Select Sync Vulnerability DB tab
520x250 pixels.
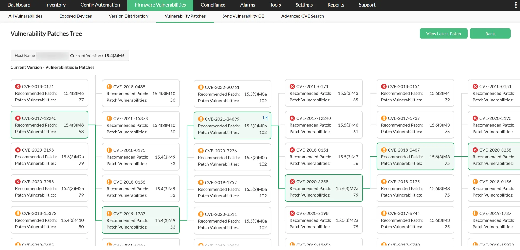[x=243, y=16]
